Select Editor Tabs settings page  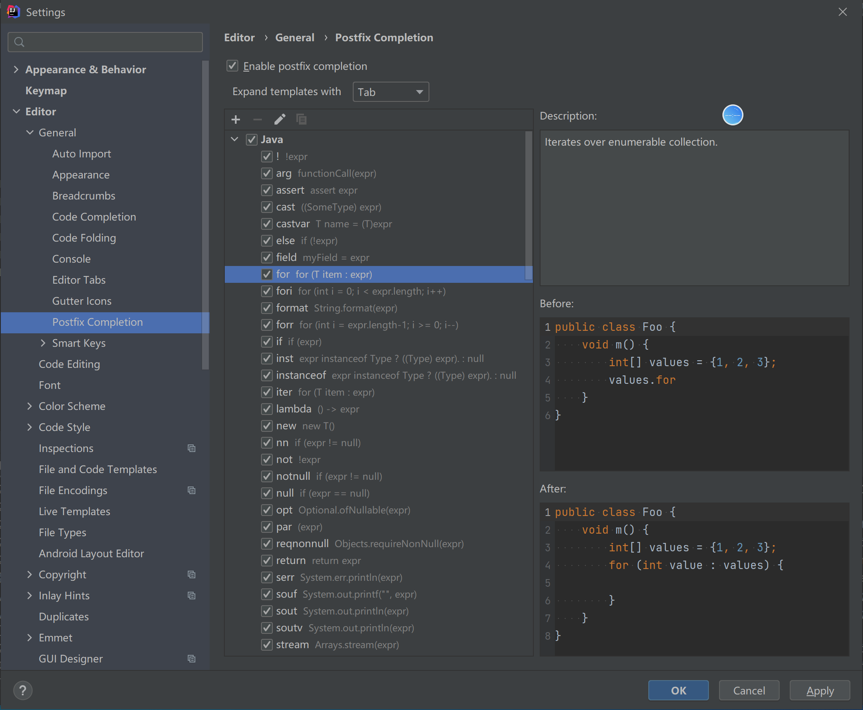click(x=79, y=280)
